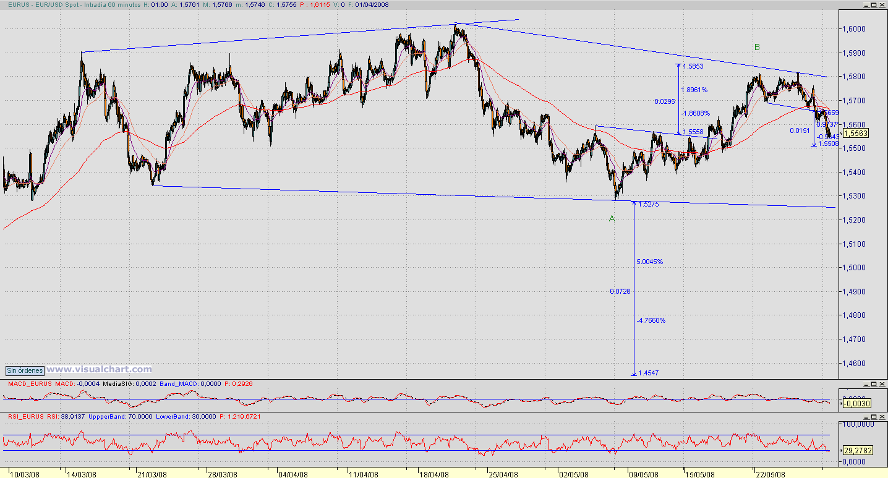The height and width of the screenshot is (478, 888).
Task: Click the '1,4800' price axis label
Action: 854,315
